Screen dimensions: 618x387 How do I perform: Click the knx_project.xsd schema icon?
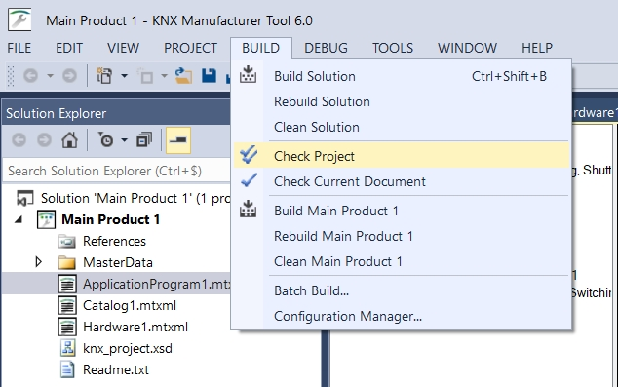68,348
